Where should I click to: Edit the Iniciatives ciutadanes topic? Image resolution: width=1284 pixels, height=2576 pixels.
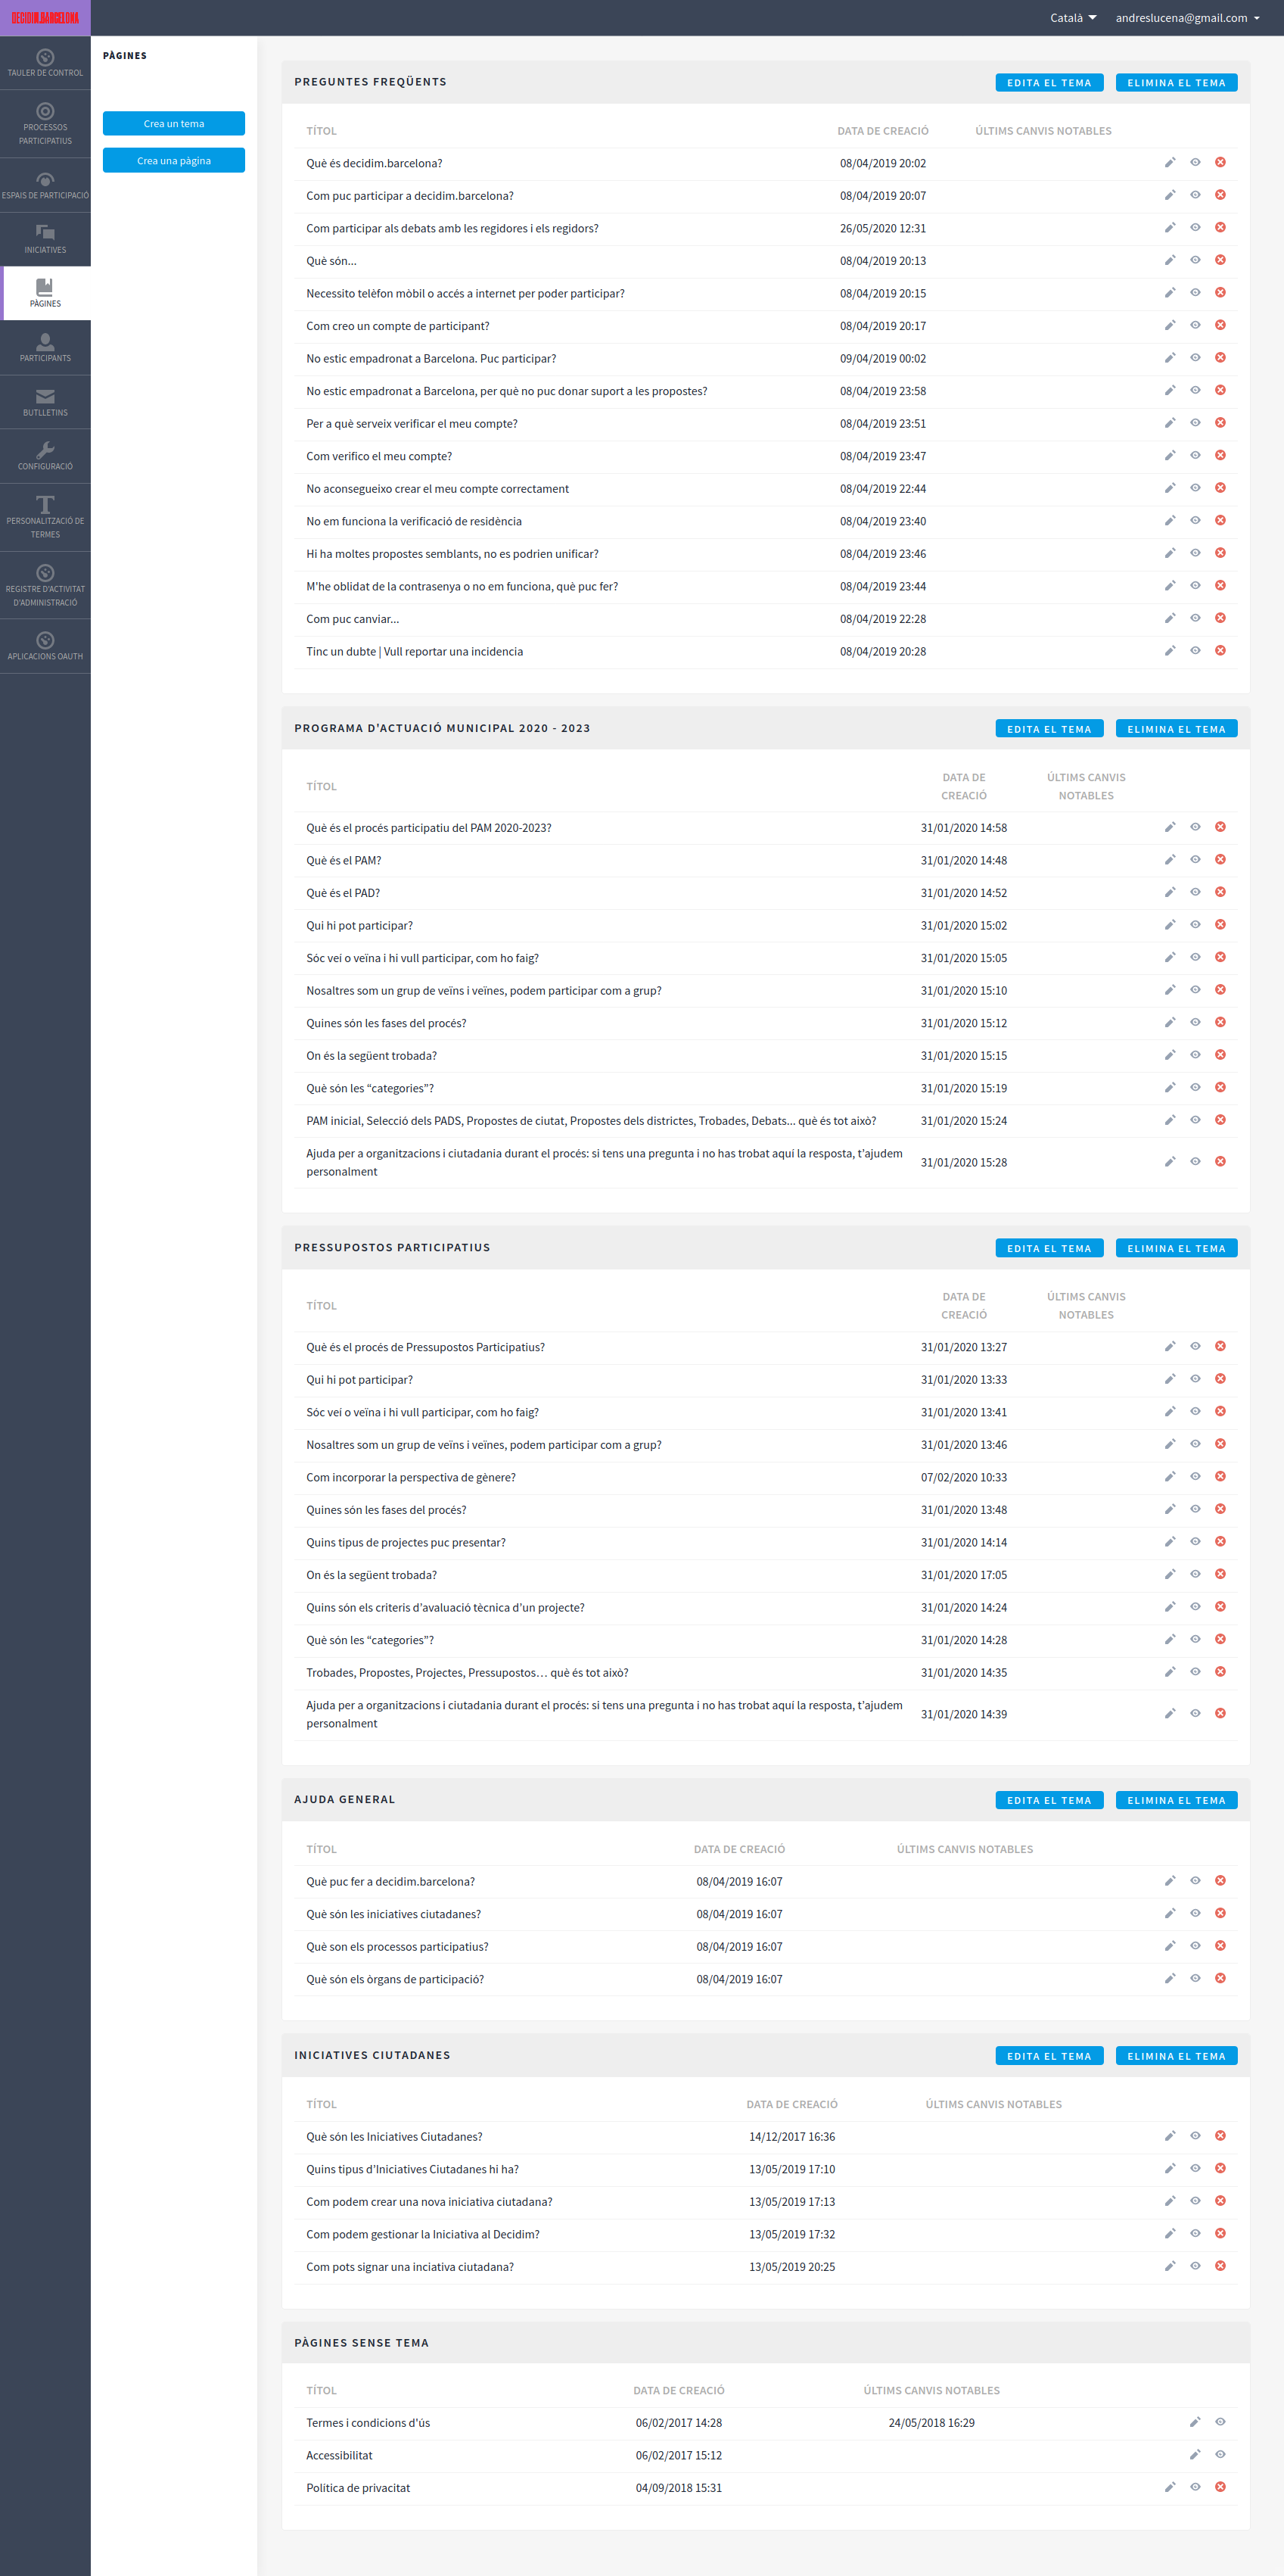click(1049, 2056)
